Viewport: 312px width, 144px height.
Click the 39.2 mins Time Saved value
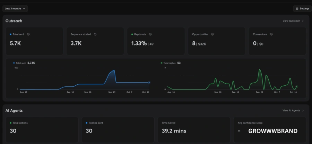(174, 131)
